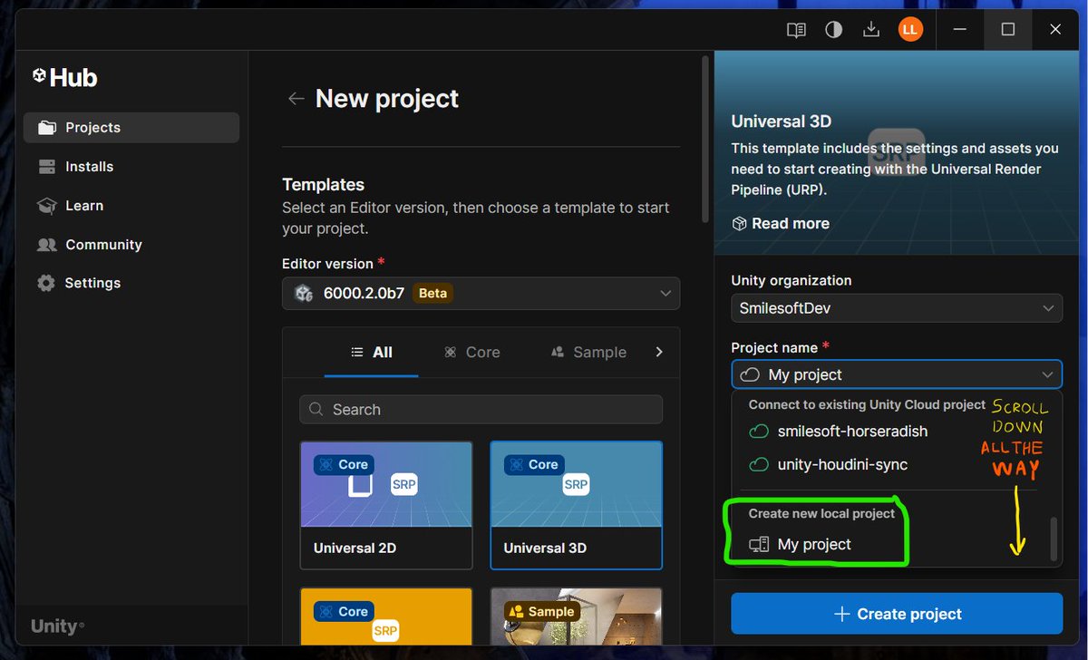Select the Core templates tab
Image resolution: width=1088 pixels, height=660 pixels.
coord(472,352)
